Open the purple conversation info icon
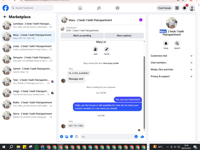The height and width of the screenshot is (150, 200). coord(141,20)
